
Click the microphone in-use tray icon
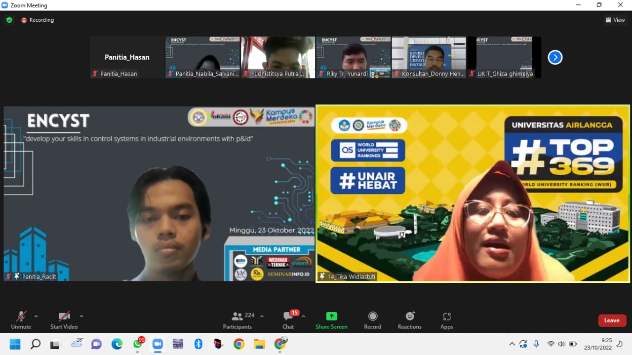coord(536,344)
